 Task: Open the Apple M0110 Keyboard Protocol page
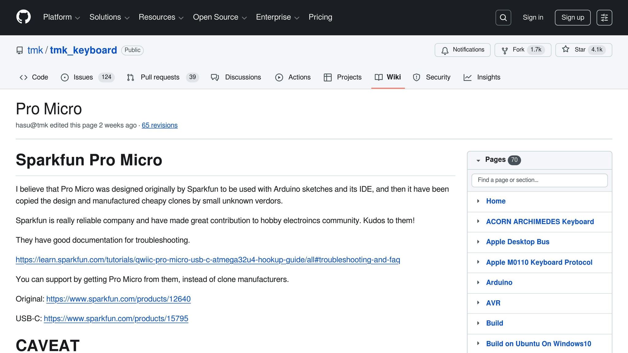[x=539, y=262]
